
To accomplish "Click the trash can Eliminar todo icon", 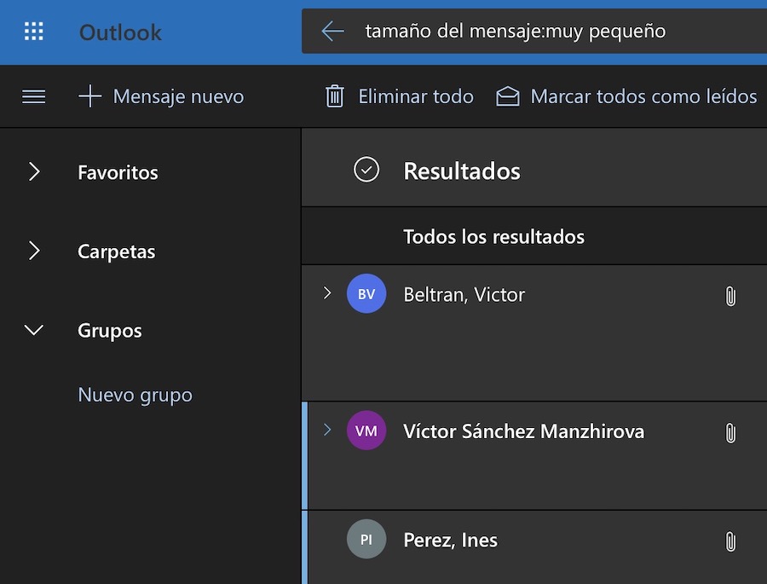I will tap(335, 96).
